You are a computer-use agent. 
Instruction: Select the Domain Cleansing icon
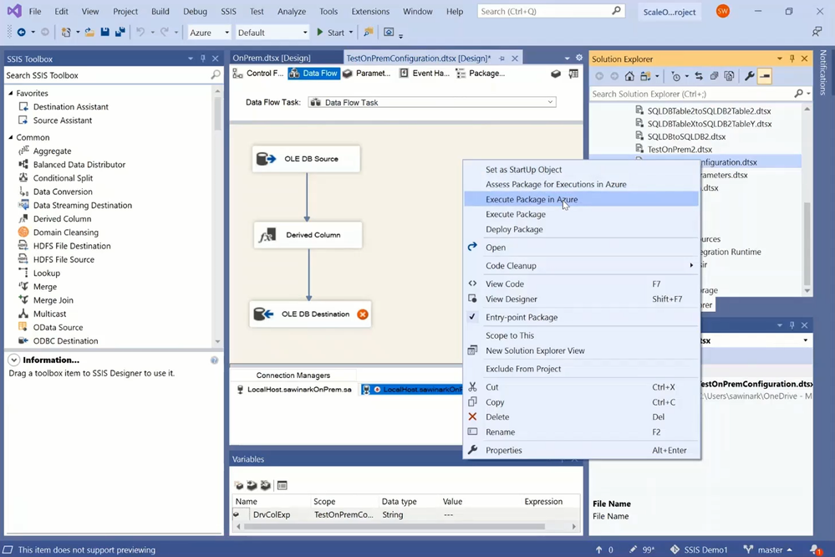tap(23, 232)
